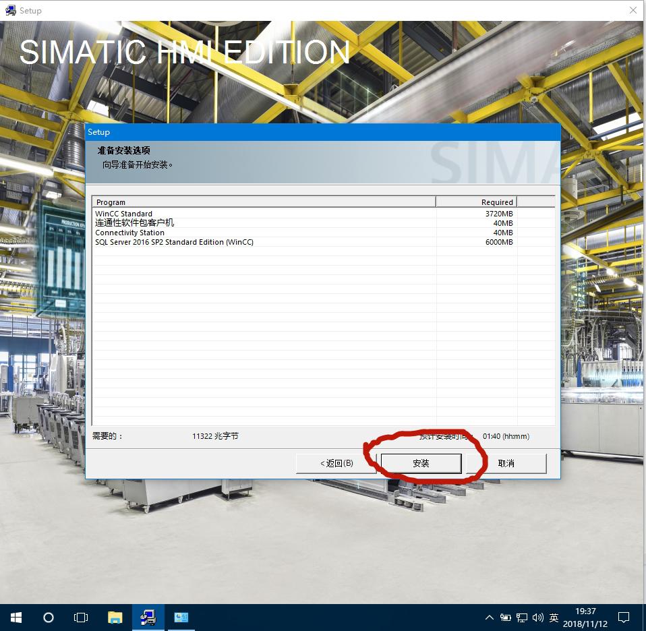Open Task View from the taskbar
Viewport: 646px width, 631px height.
80,617
